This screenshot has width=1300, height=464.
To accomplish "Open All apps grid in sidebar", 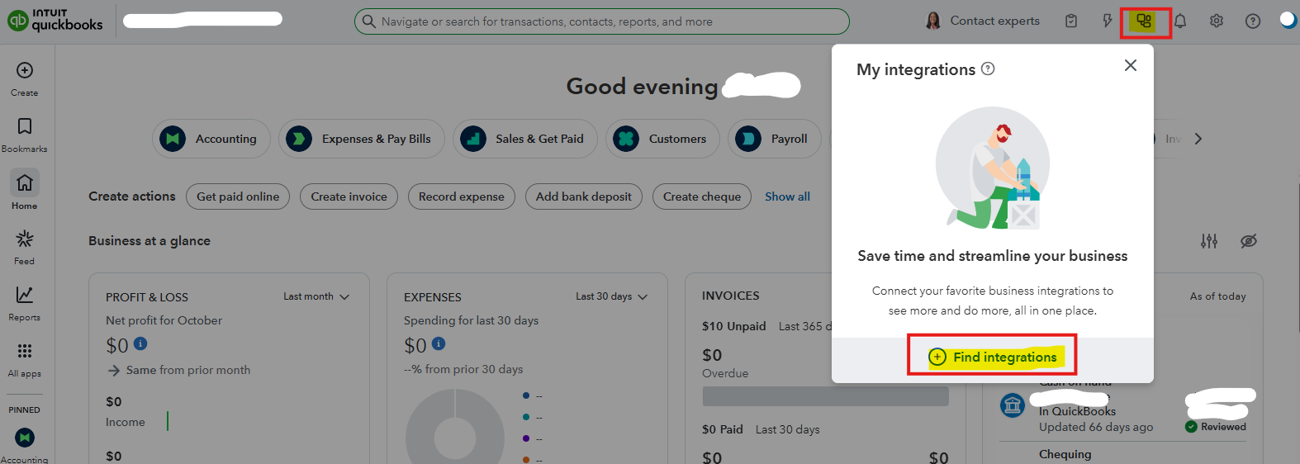I will pos(25,358).
